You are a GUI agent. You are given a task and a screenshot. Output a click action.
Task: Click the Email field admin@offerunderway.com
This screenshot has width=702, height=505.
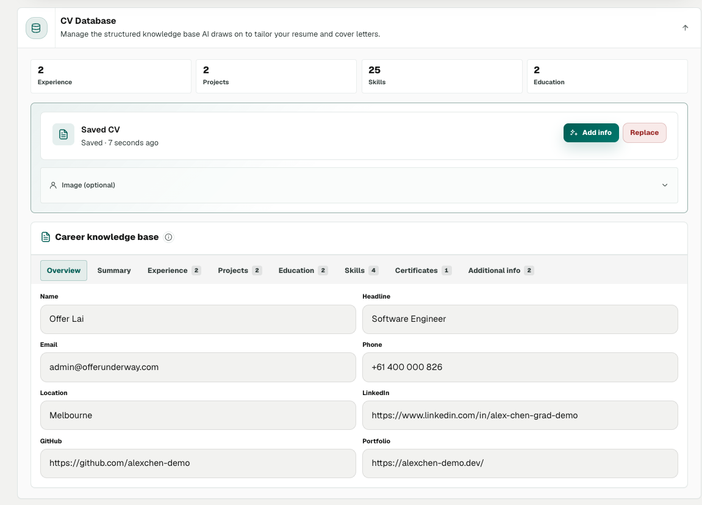point(198,368)
